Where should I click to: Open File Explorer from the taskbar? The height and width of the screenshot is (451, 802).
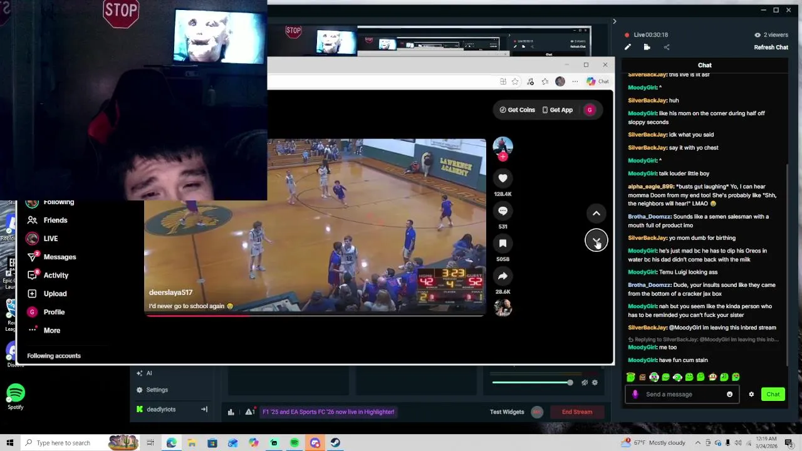point(192,443)
